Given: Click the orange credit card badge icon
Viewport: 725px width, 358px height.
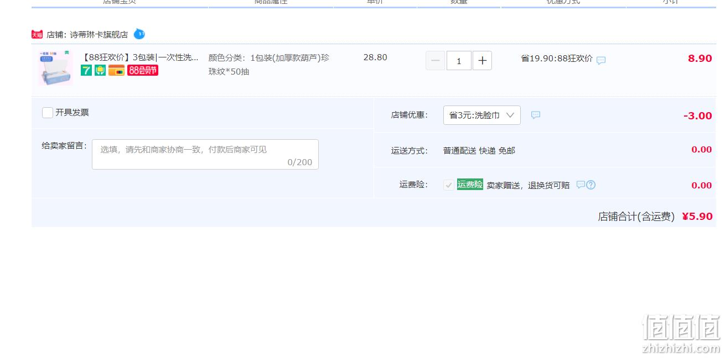Looking at the screenshot, I should pos(116,70).
